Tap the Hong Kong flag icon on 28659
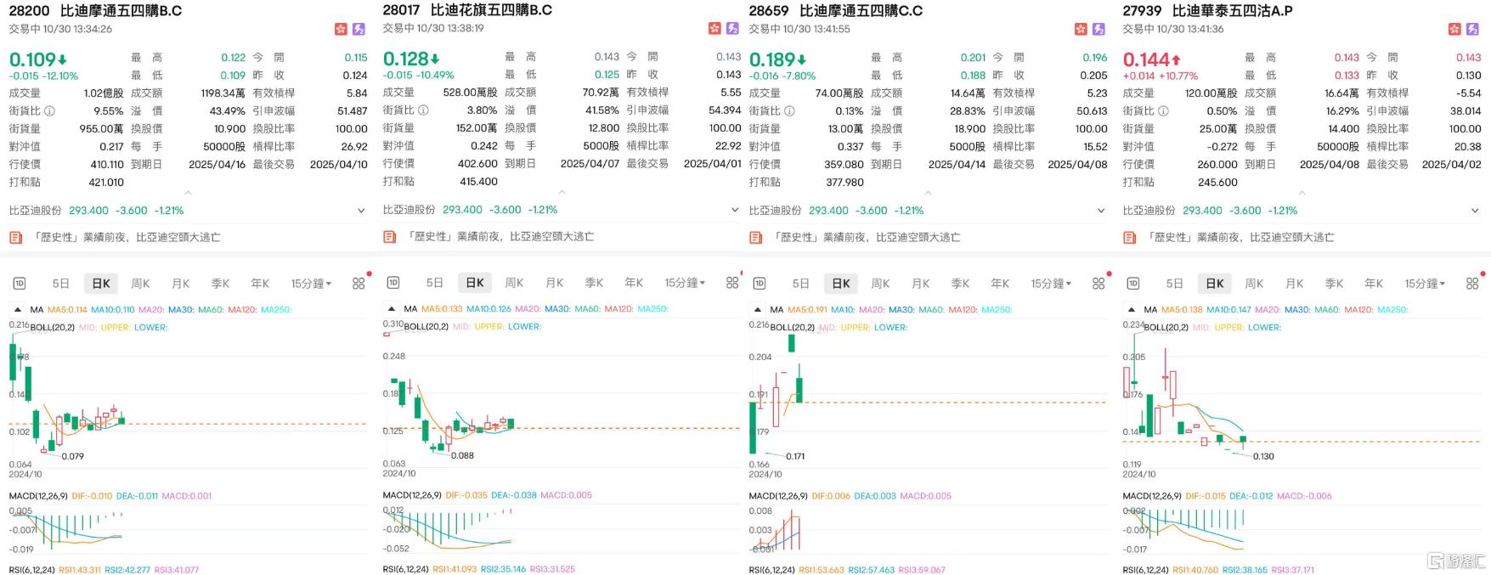Screen dimensions: 1491x575 pos(1081,29)
